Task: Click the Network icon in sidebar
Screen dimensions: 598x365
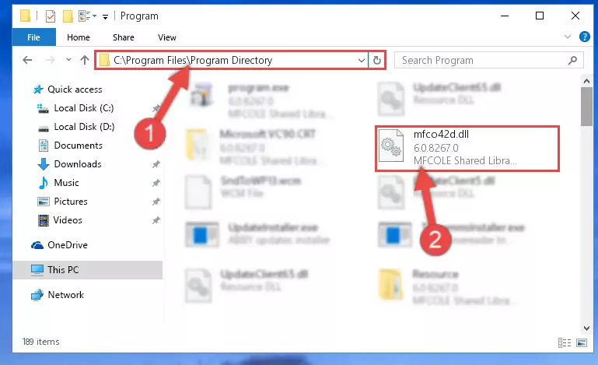Action: pyautogui.click(x=37, y=295)
